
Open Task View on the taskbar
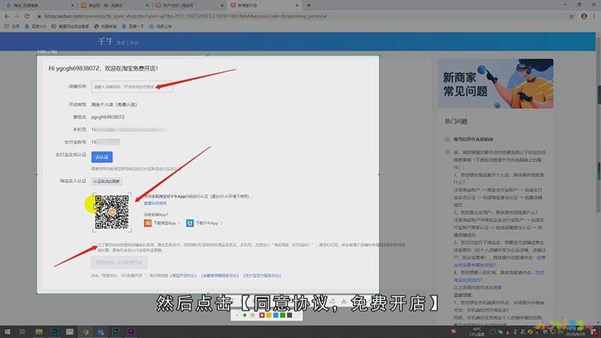(23, 331)
